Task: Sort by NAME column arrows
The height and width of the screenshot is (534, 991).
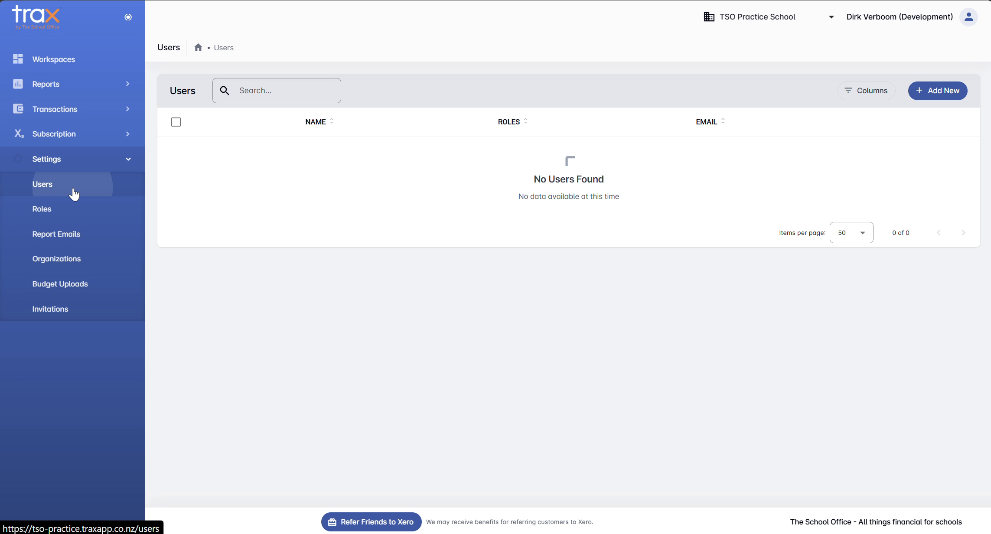Action: 332,121
